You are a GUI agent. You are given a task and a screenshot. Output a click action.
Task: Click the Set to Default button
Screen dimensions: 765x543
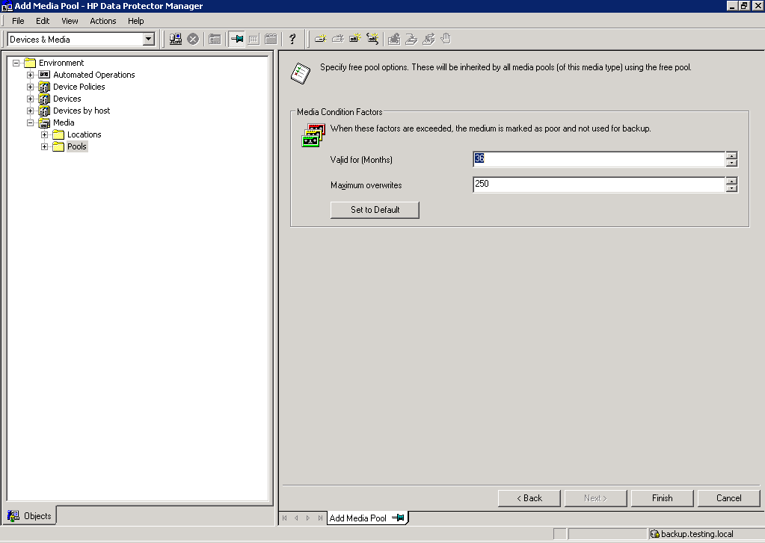point(375,210)
